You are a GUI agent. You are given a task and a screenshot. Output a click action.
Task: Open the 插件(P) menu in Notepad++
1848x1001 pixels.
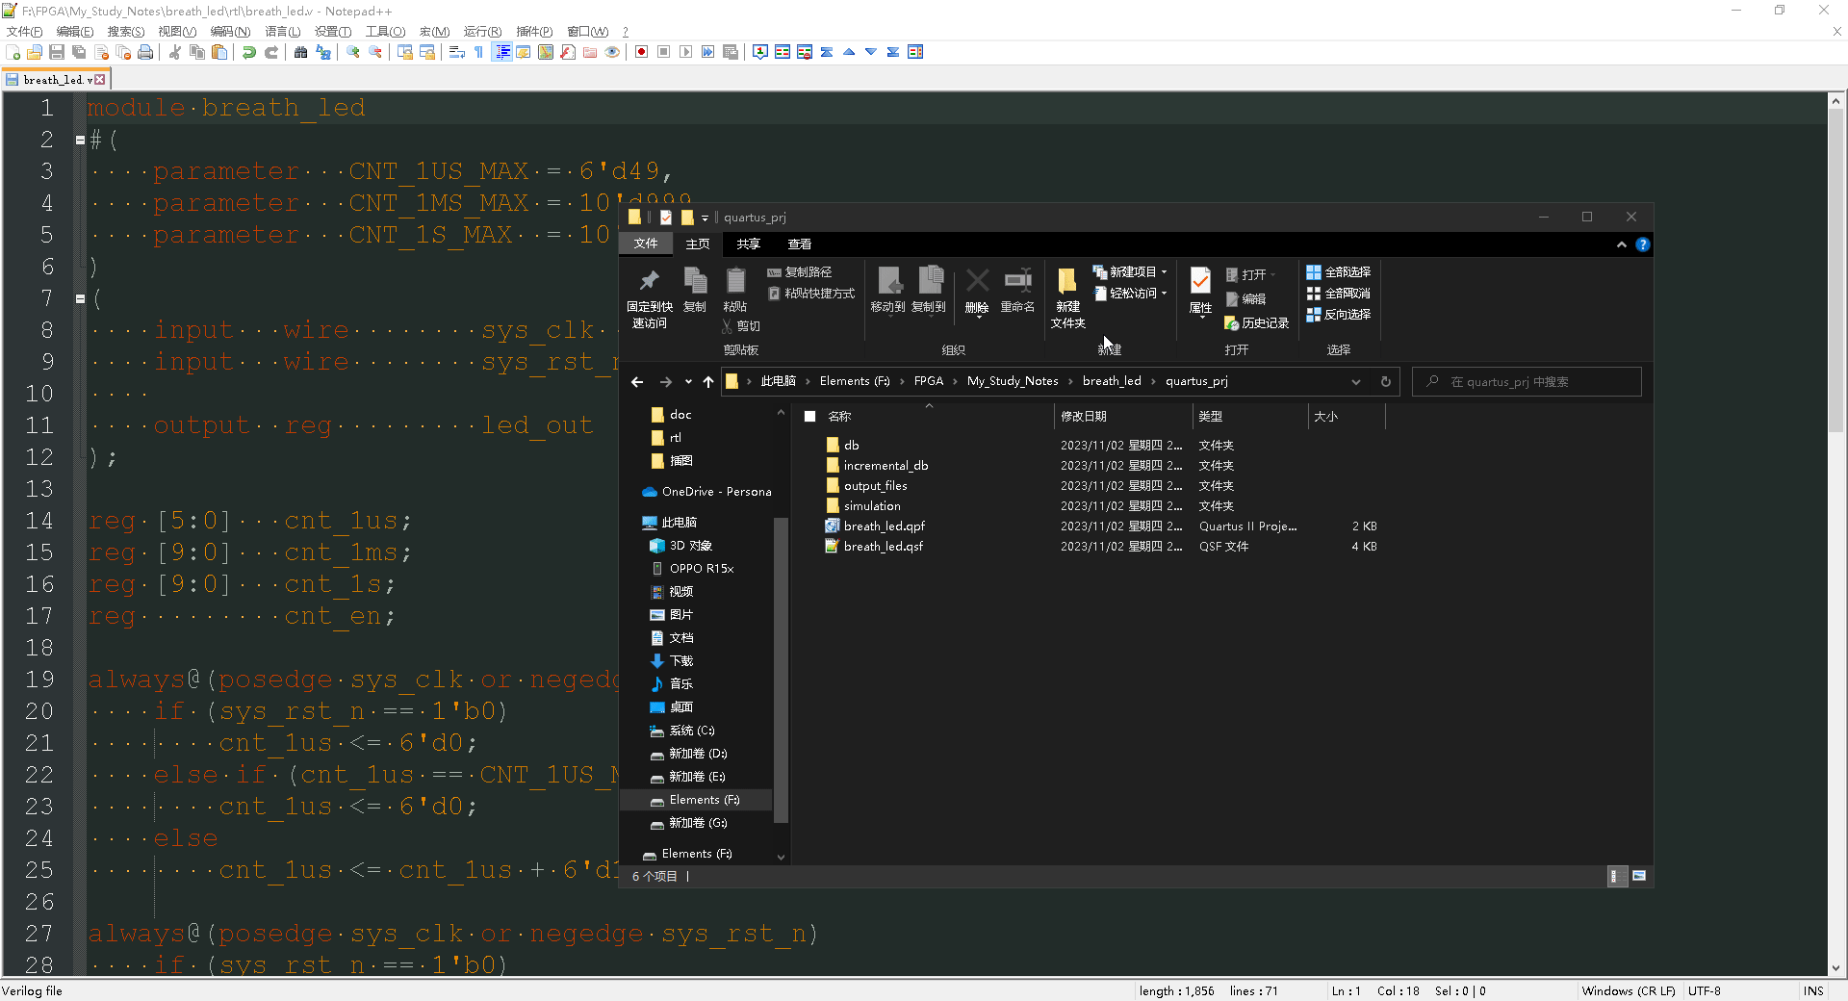tap(534, 32)
